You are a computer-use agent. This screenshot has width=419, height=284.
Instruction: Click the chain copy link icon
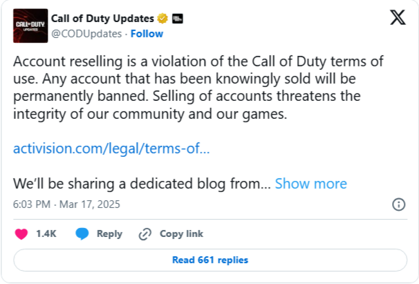[x=145, y=234]
